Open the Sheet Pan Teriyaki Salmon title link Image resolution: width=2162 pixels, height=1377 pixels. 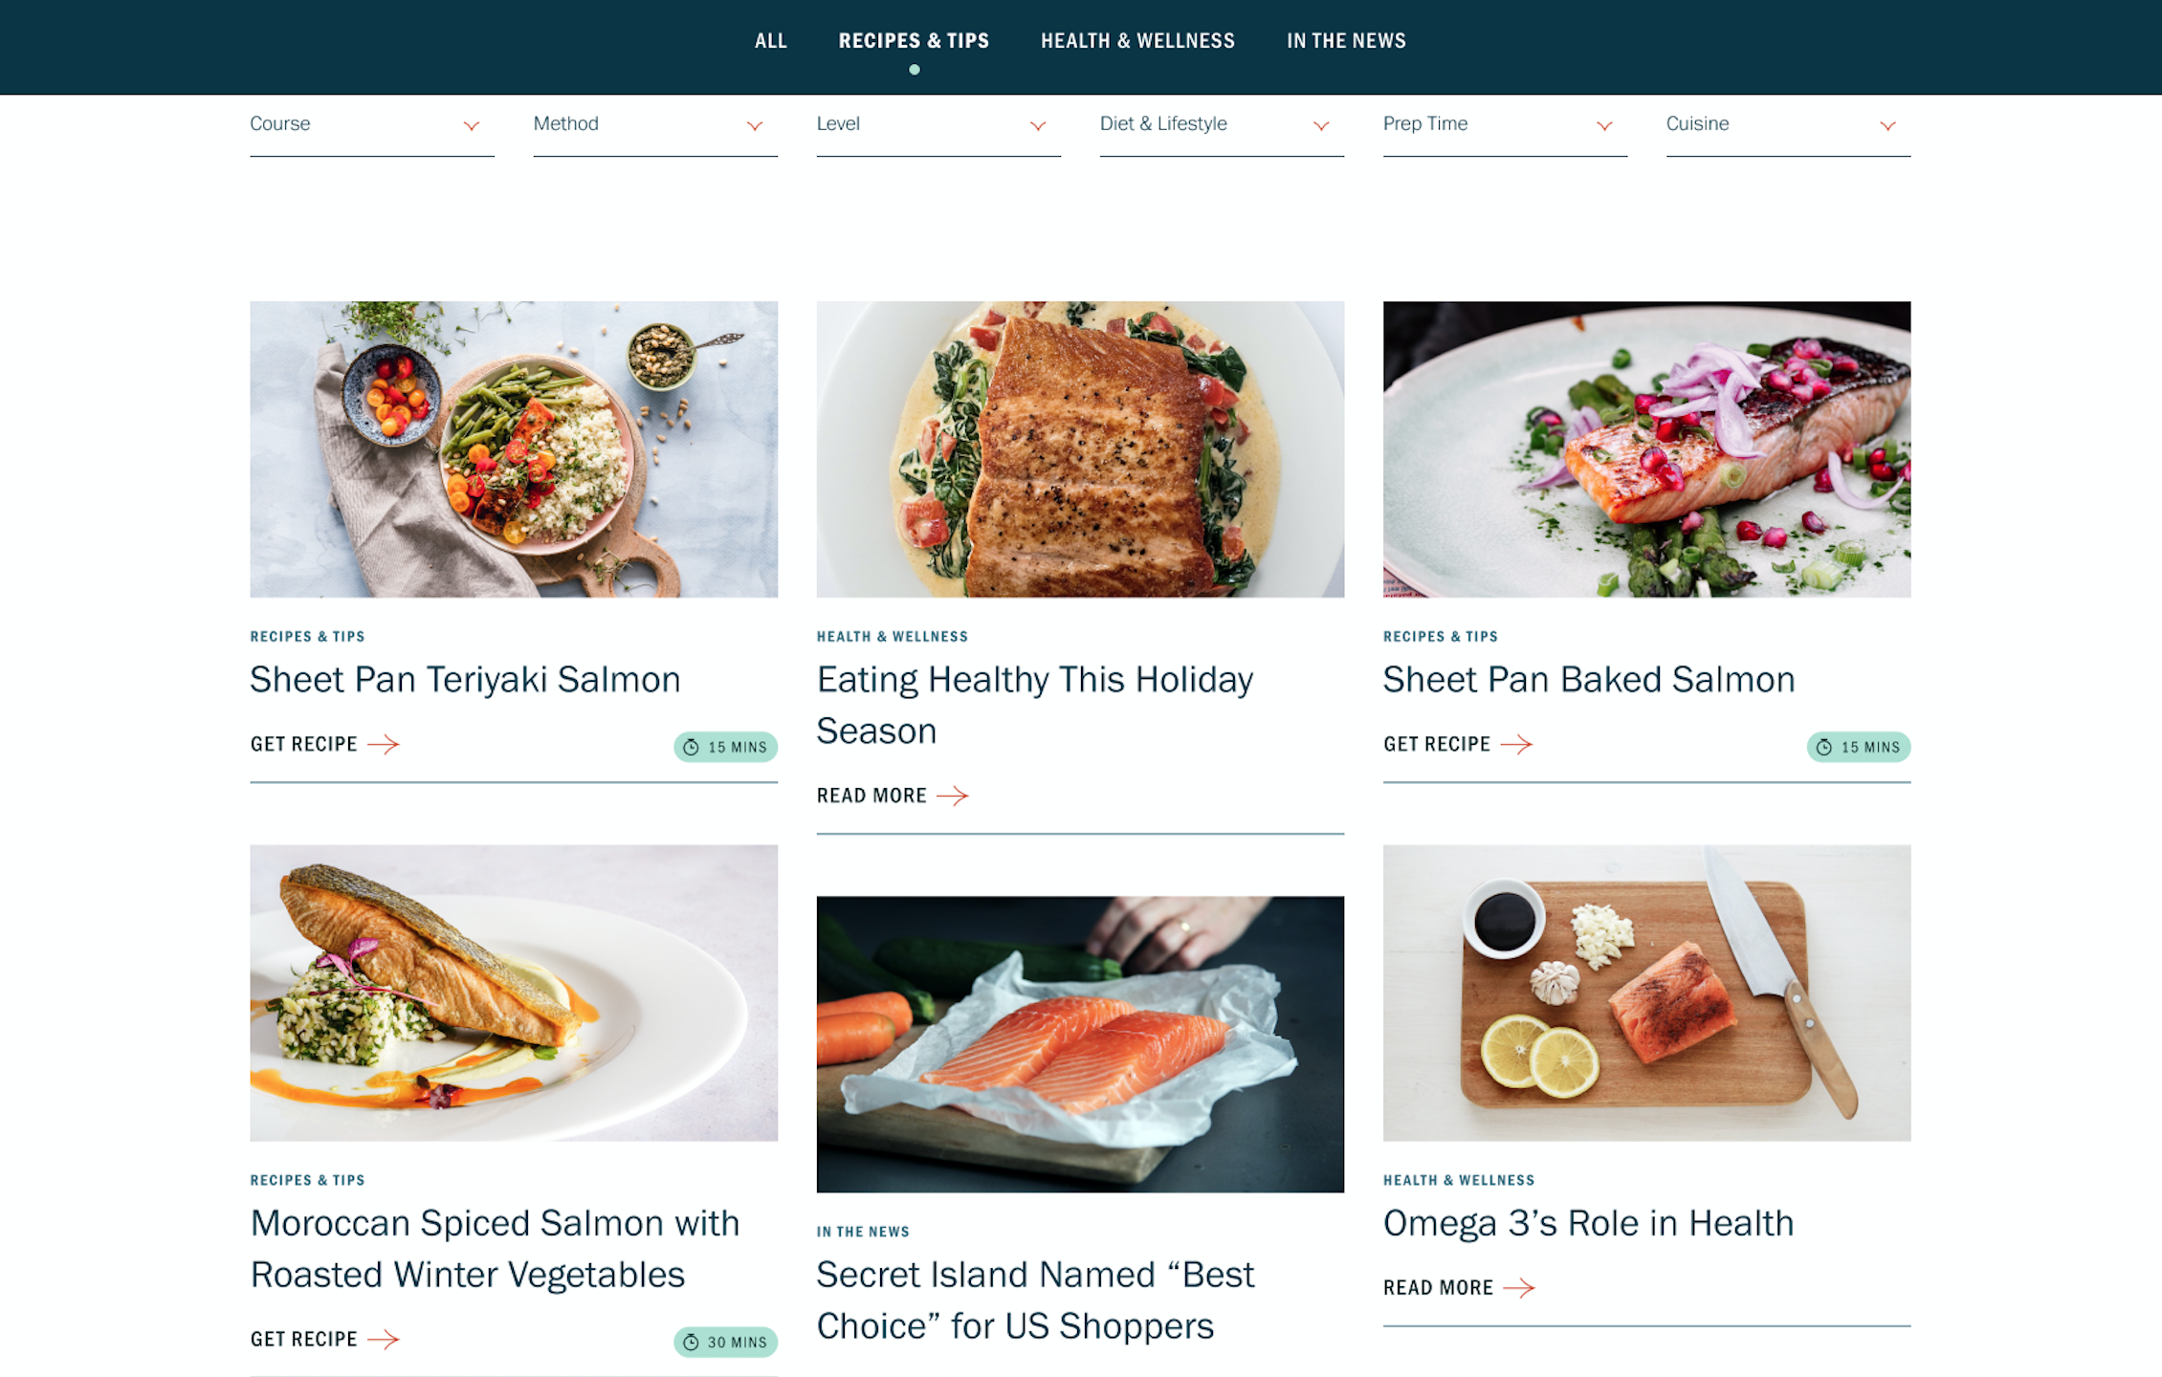465,679
